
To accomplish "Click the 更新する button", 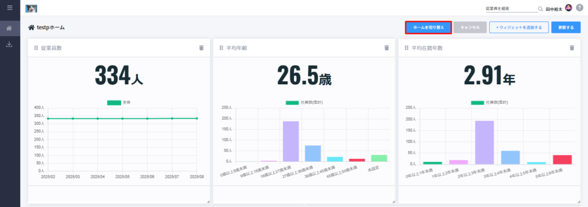I will pos(566,28).
